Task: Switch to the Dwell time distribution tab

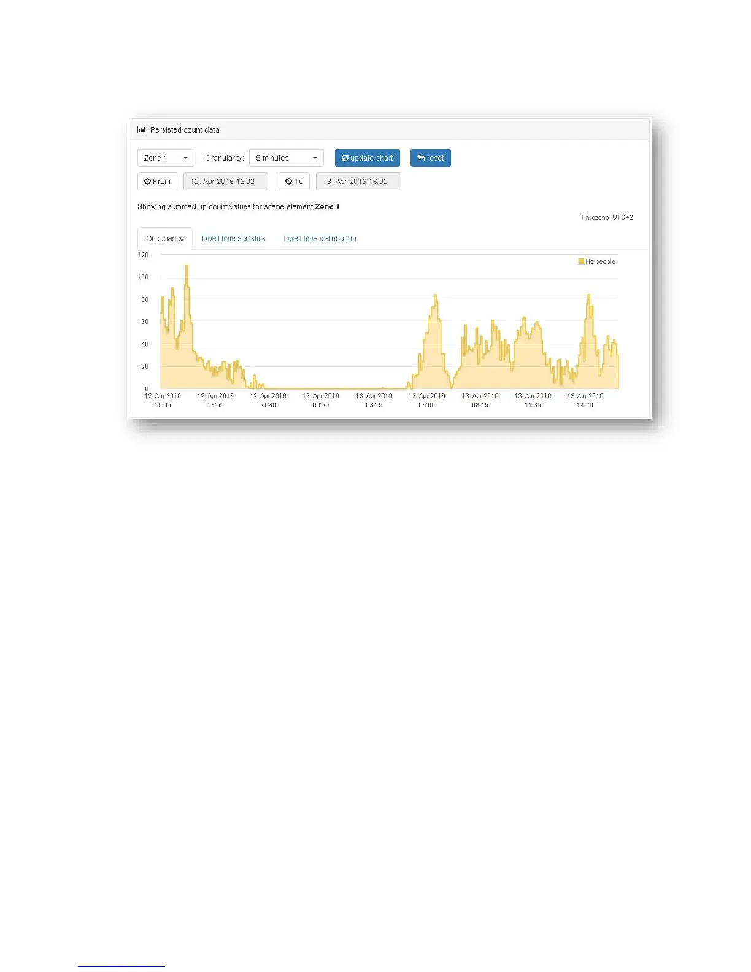Action: point(320,239)
